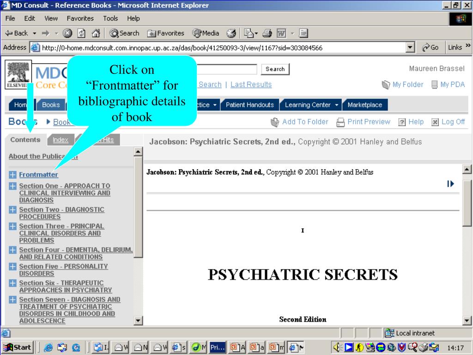Open Internet Explorer quick launch icon
Image resolution: width=473 pixels, height=355 pixels.
(48, 348)
